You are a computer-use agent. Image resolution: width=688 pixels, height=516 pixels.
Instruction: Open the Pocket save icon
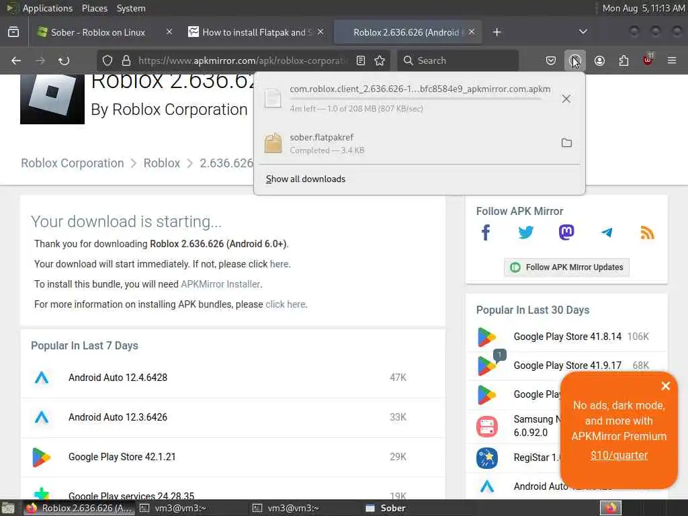tap(551, 60)
